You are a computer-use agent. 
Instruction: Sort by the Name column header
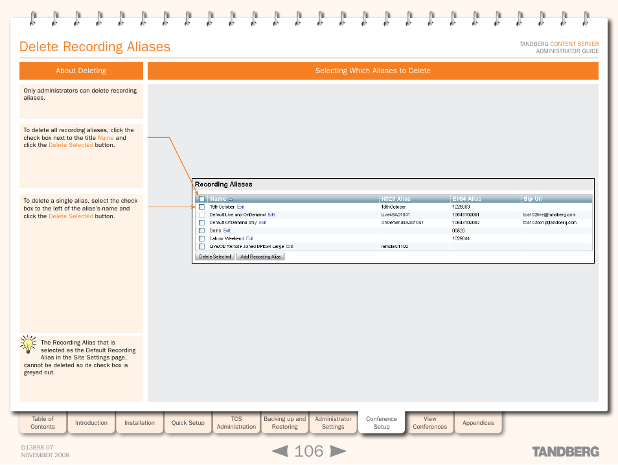pyautogui.click(x=218, y=199)
